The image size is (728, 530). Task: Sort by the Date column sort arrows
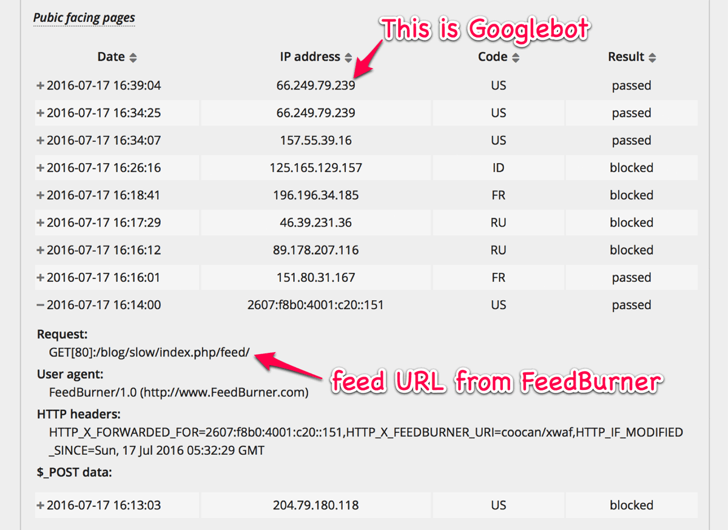[133, 58]
